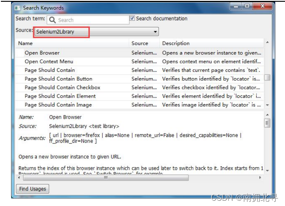Select the Page Should Contain keyword
The height and width of the screenshot is (206, 285).
139,70
